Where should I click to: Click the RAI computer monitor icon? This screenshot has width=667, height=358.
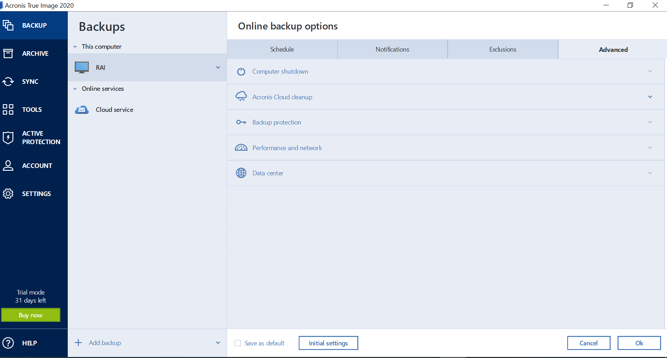coord(82,67)
